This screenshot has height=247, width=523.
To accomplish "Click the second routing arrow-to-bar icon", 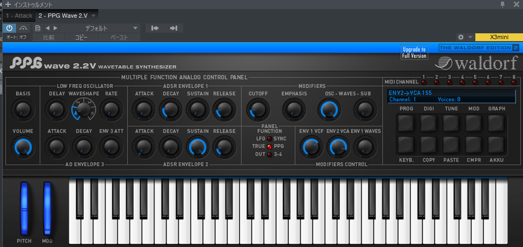I will tap(173, 28).
